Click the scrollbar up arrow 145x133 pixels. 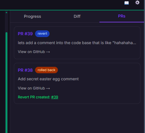(x=6, y=13)
